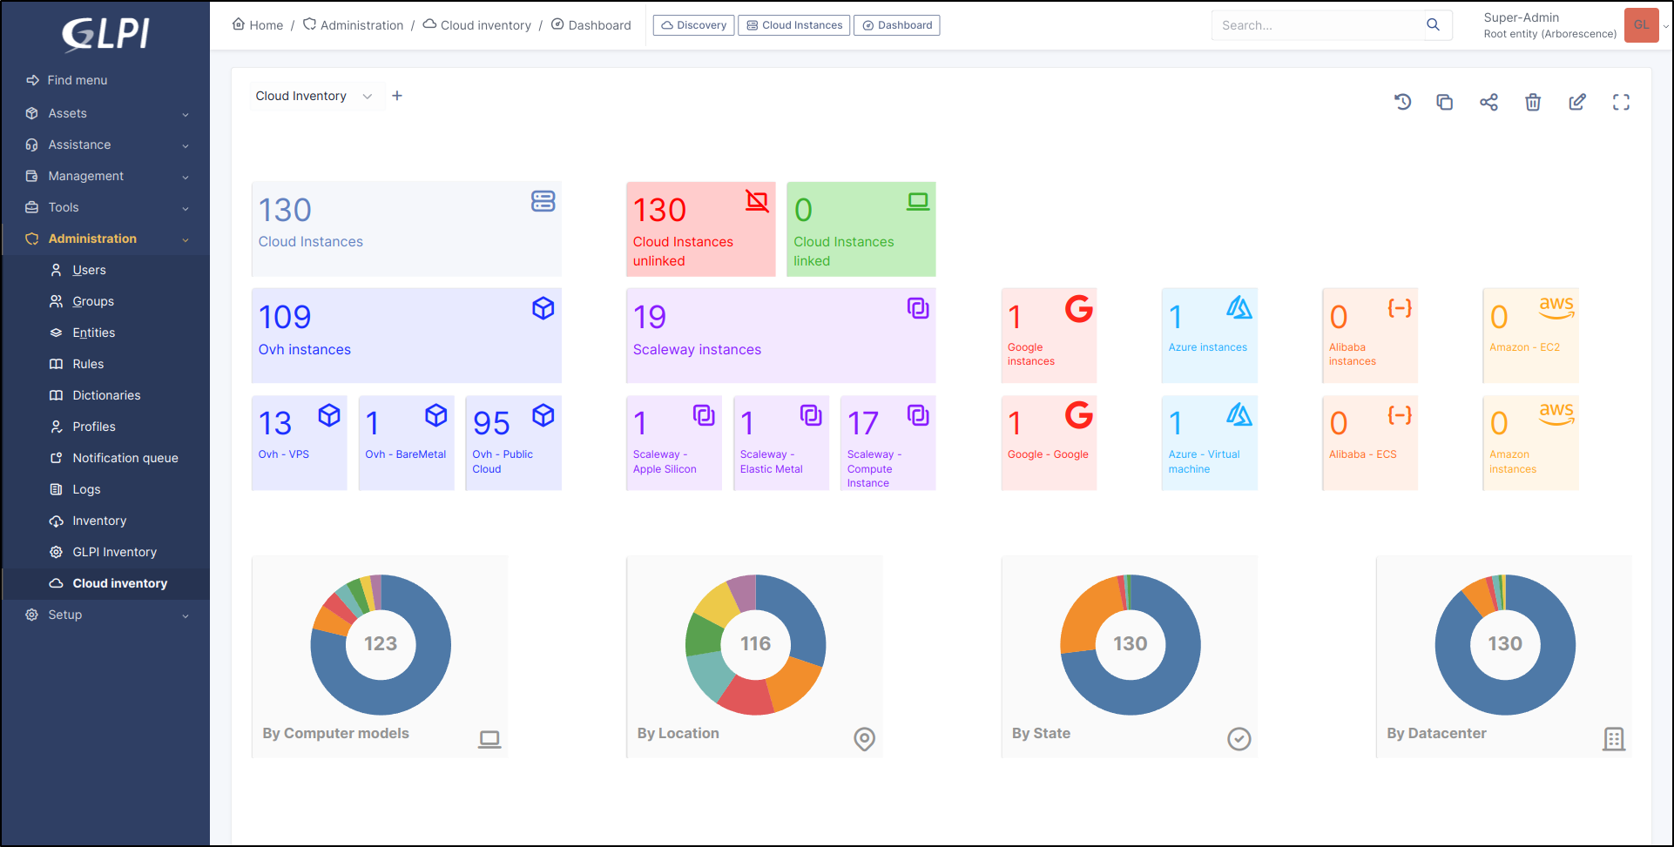
Task: Expand the Setup sidebar section
Action: click(x=106, y=615)
